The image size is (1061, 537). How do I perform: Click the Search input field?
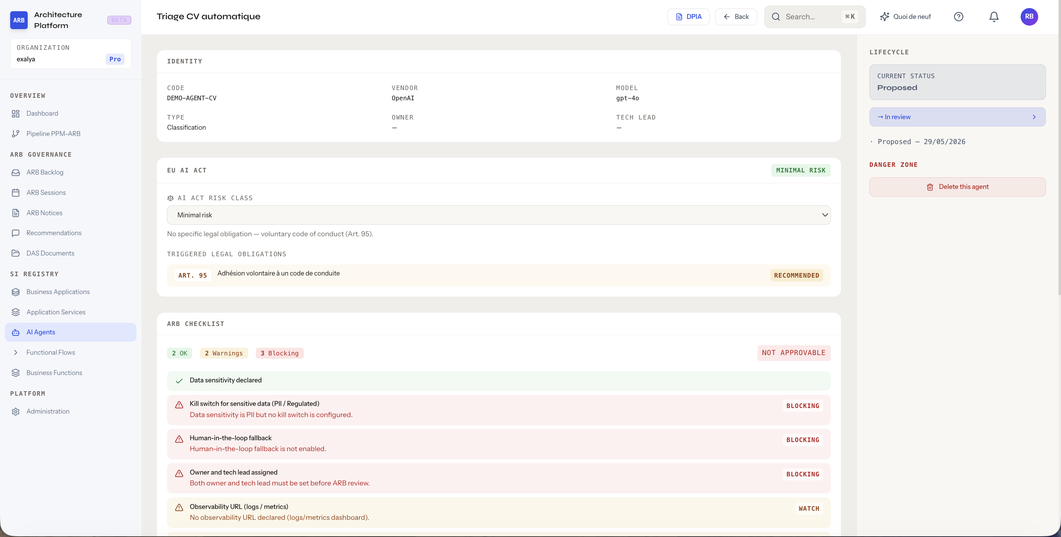coord(815,16)
